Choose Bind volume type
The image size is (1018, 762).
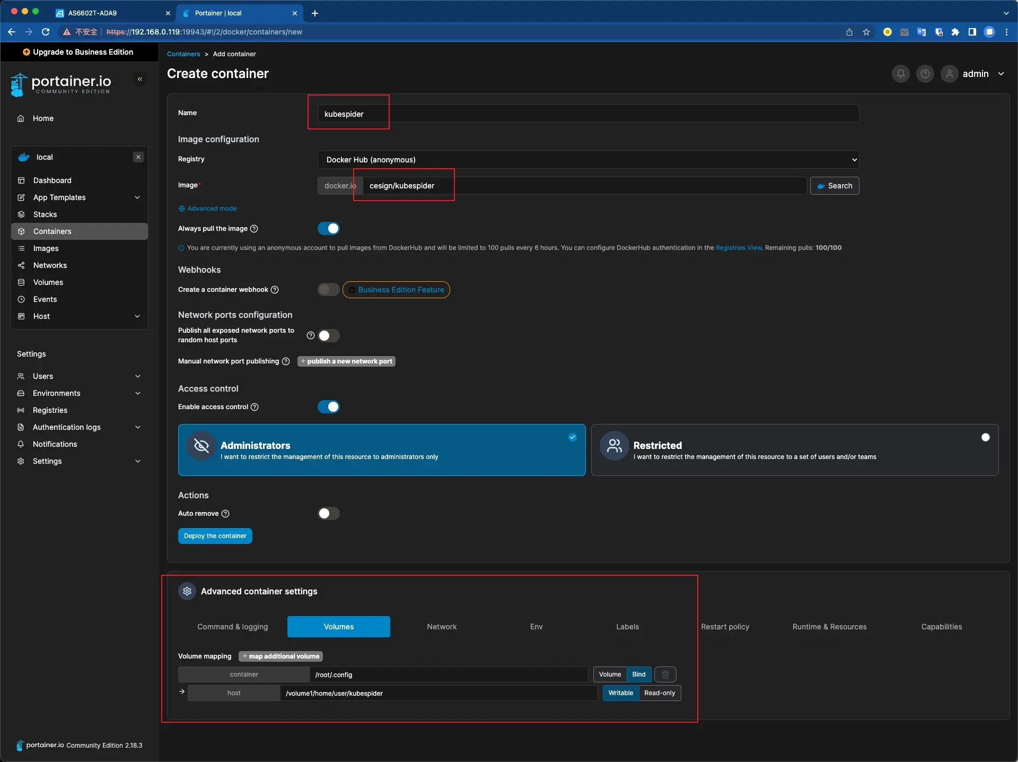pyautogui.click(x=639, y=674)
